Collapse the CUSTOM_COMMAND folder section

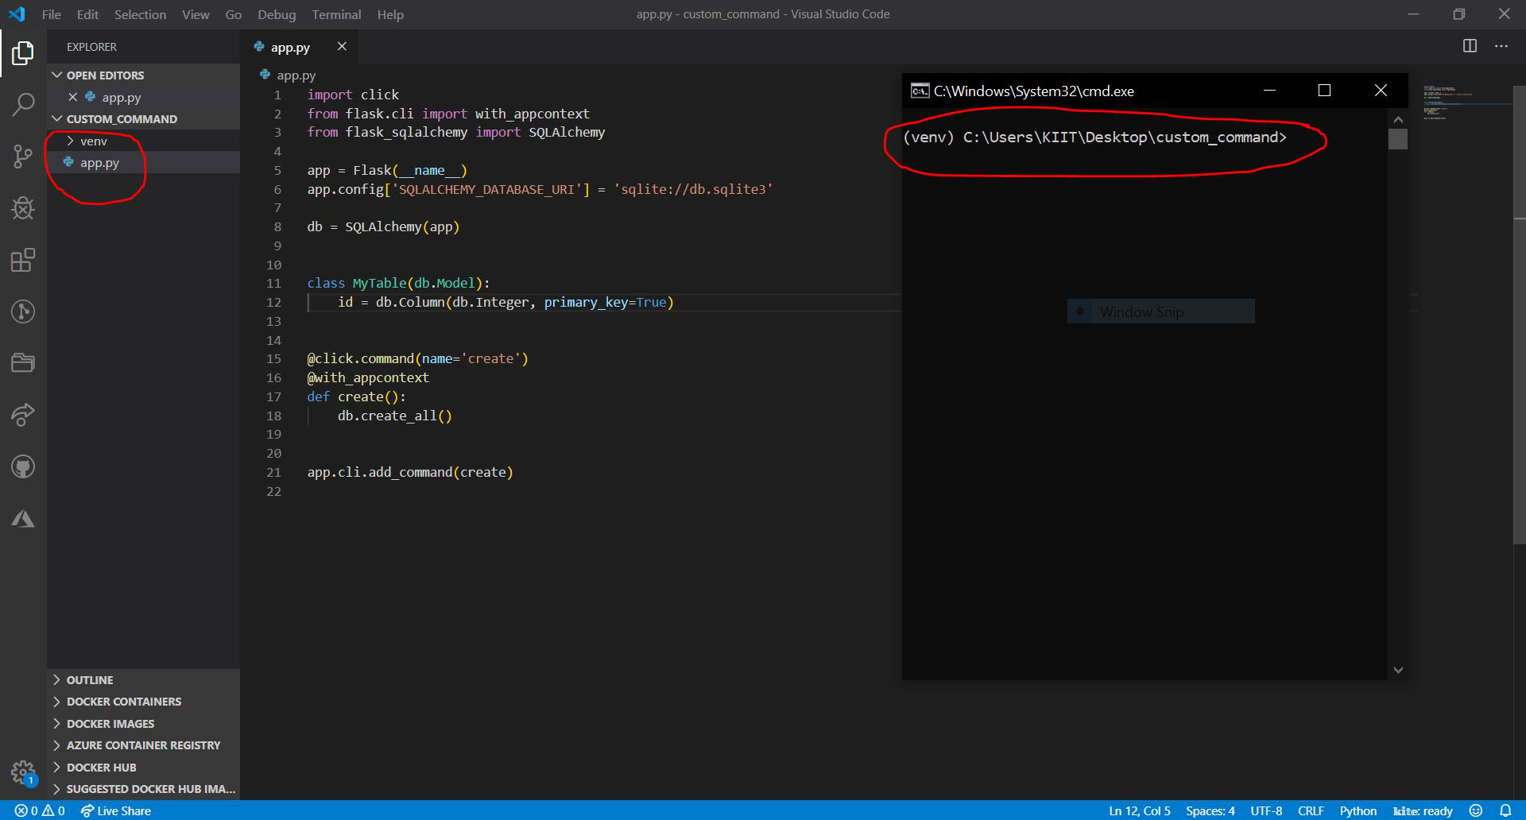tap(143, 118)
